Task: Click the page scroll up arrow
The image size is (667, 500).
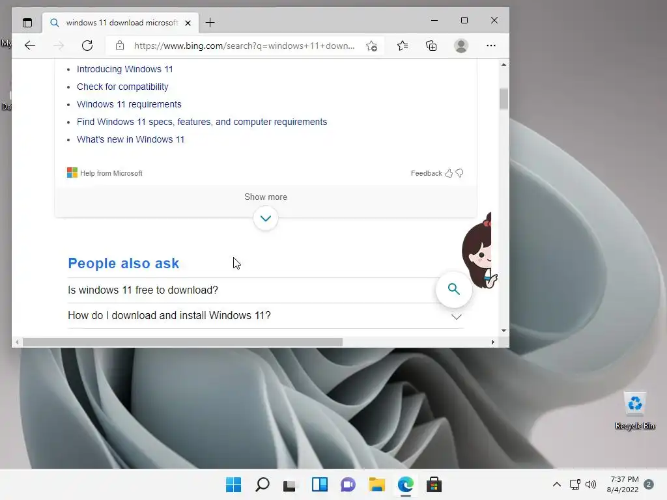Action: pyautogui.click(x=504, y=64)
